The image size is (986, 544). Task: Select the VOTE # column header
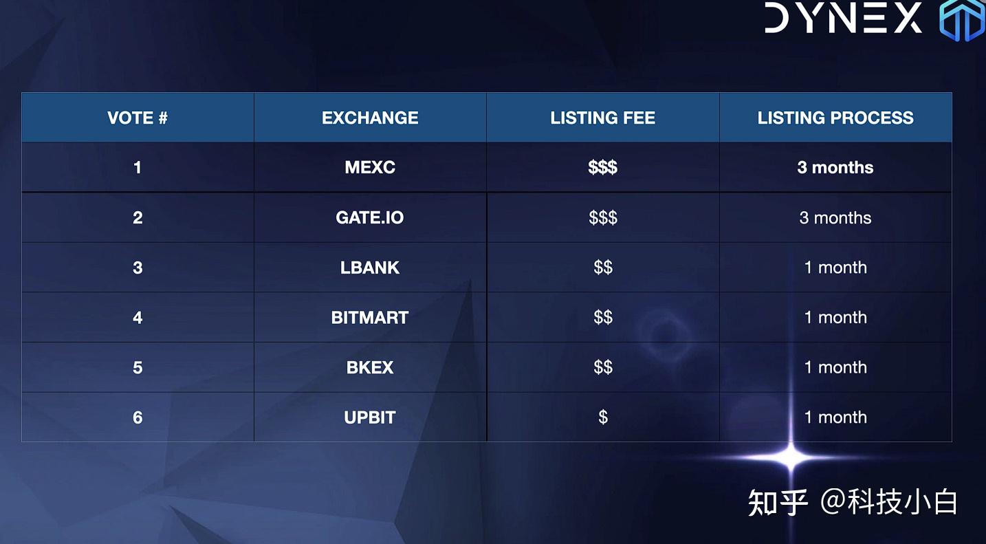138,118
